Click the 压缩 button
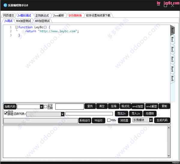Screen dimensions: 180x164 point(114,106)
